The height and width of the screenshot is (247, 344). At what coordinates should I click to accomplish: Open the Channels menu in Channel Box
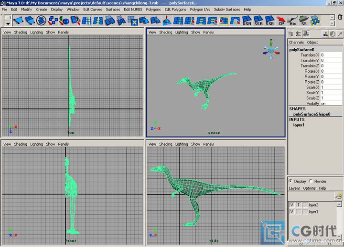[296, 43]
